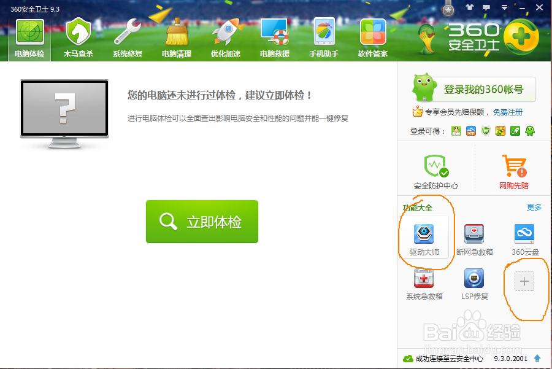
Task: Click 成功连接至云安全中心 status text
Action: click(x=449, y=359)
